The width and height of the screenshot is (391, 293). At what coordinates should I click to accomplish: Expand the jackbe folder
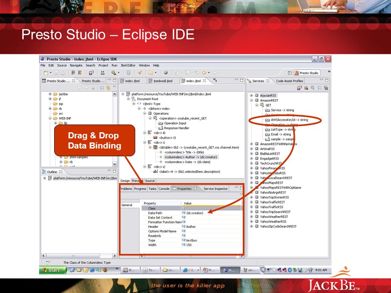click(50, 94)
